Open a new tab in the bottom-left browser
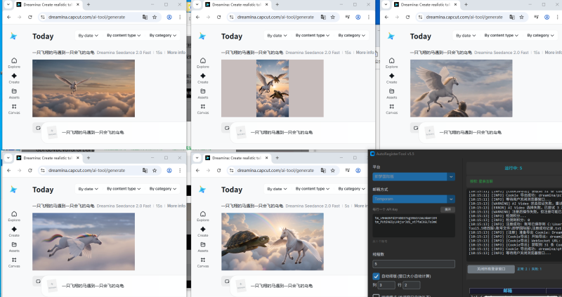562x297 pixels. (x=89, y=158)
